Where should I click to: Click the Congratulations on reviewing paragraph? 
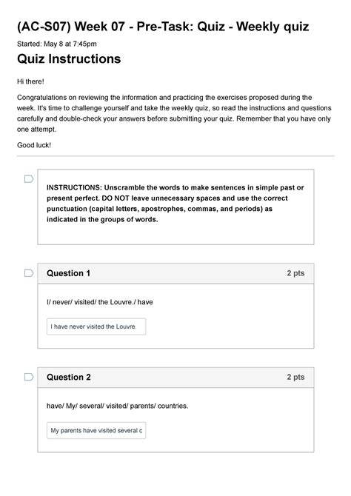(174, 113)
